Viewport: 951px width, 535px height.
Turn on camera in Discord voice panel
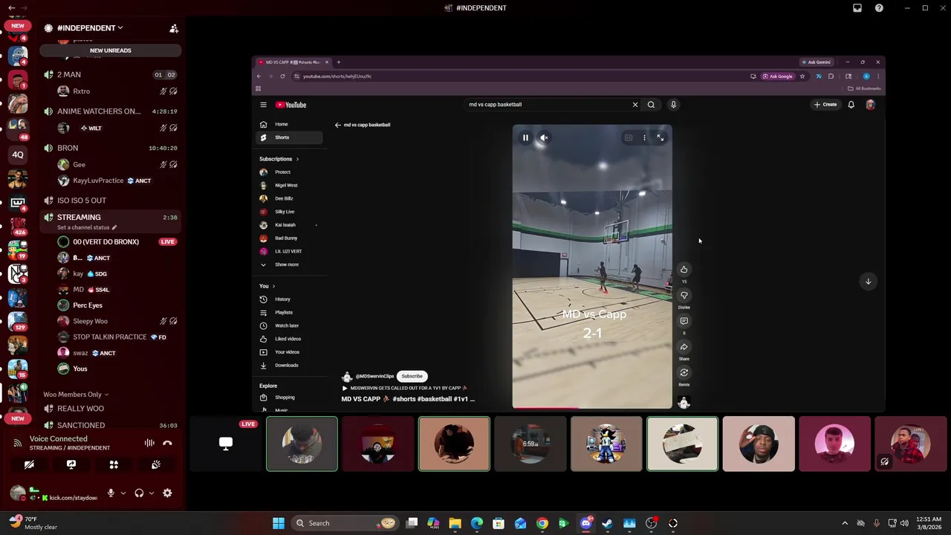tap(29, 464)
